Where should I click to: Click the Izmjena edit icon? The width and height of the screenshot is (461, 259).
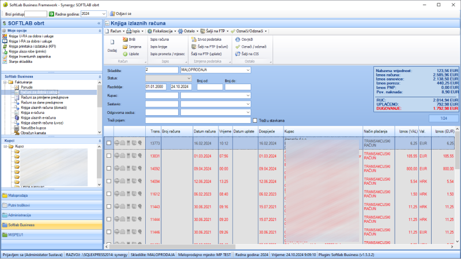(x=125, y=47)
